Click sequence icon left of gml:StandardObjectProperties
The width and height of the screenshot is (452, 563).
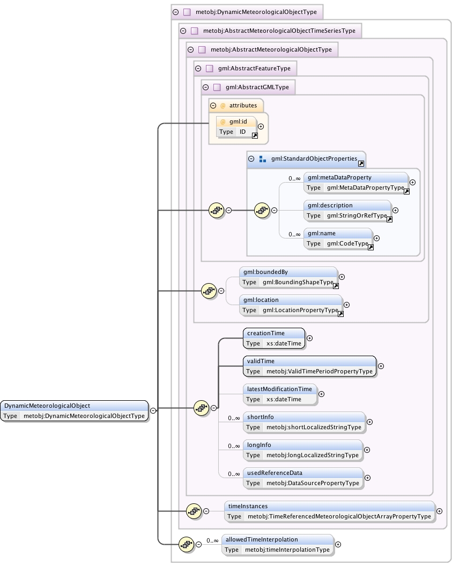pyautogui.click(x=217, y=211)
